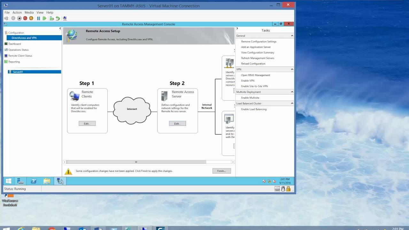Image resolution: width=409 pixels, height=230 pixels.
Task: Click the Enhanced Session toolbar icon
Action: tap(65, 18)
